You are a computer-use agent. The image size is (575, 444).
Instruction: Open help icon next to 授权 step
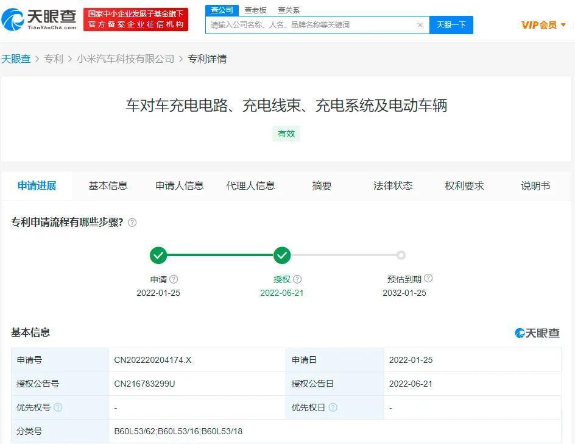297,279
